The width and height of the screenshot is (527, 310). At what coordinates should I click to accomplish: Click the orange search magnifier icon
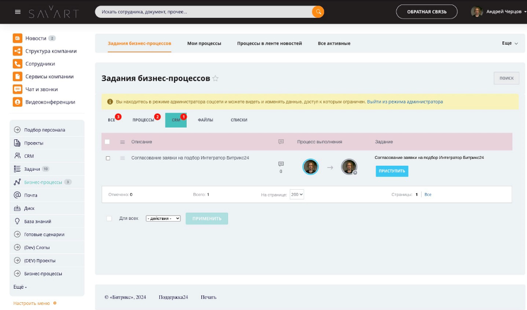point(318,12)
